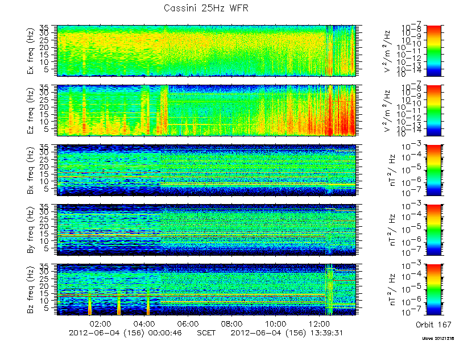455x341 pixels.
Task: Click the By spectrogram panel
Action: click(206, 230)
